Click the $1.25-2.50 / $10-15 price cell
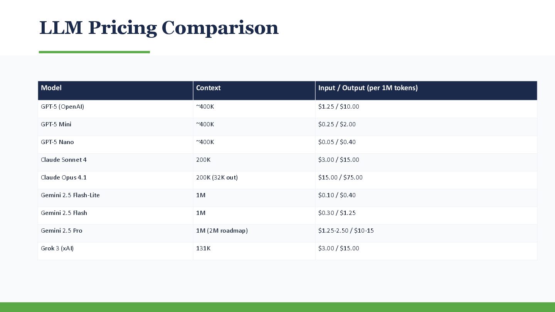555x312 pixels. click(426, 233)
